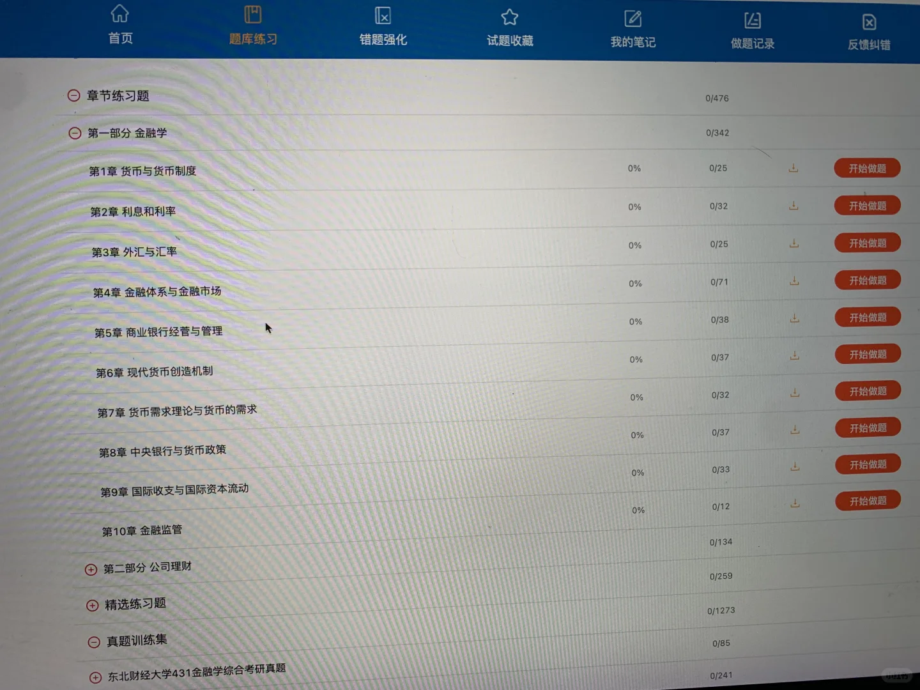Click the 0% progress indicator for 第1章
This screenshot has height=690, width=920.
pos(634,168)
